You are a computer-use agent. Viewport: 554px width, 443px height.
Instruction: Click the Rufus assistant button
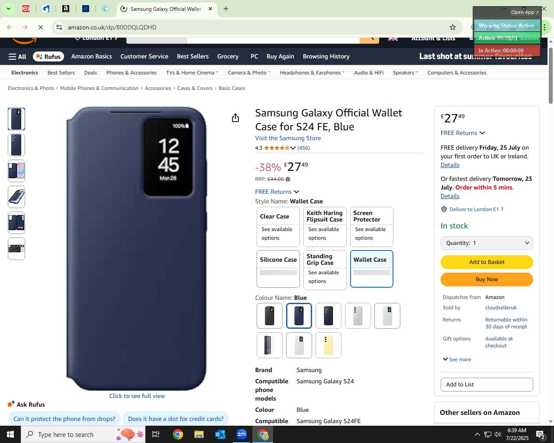pos(48,57)
